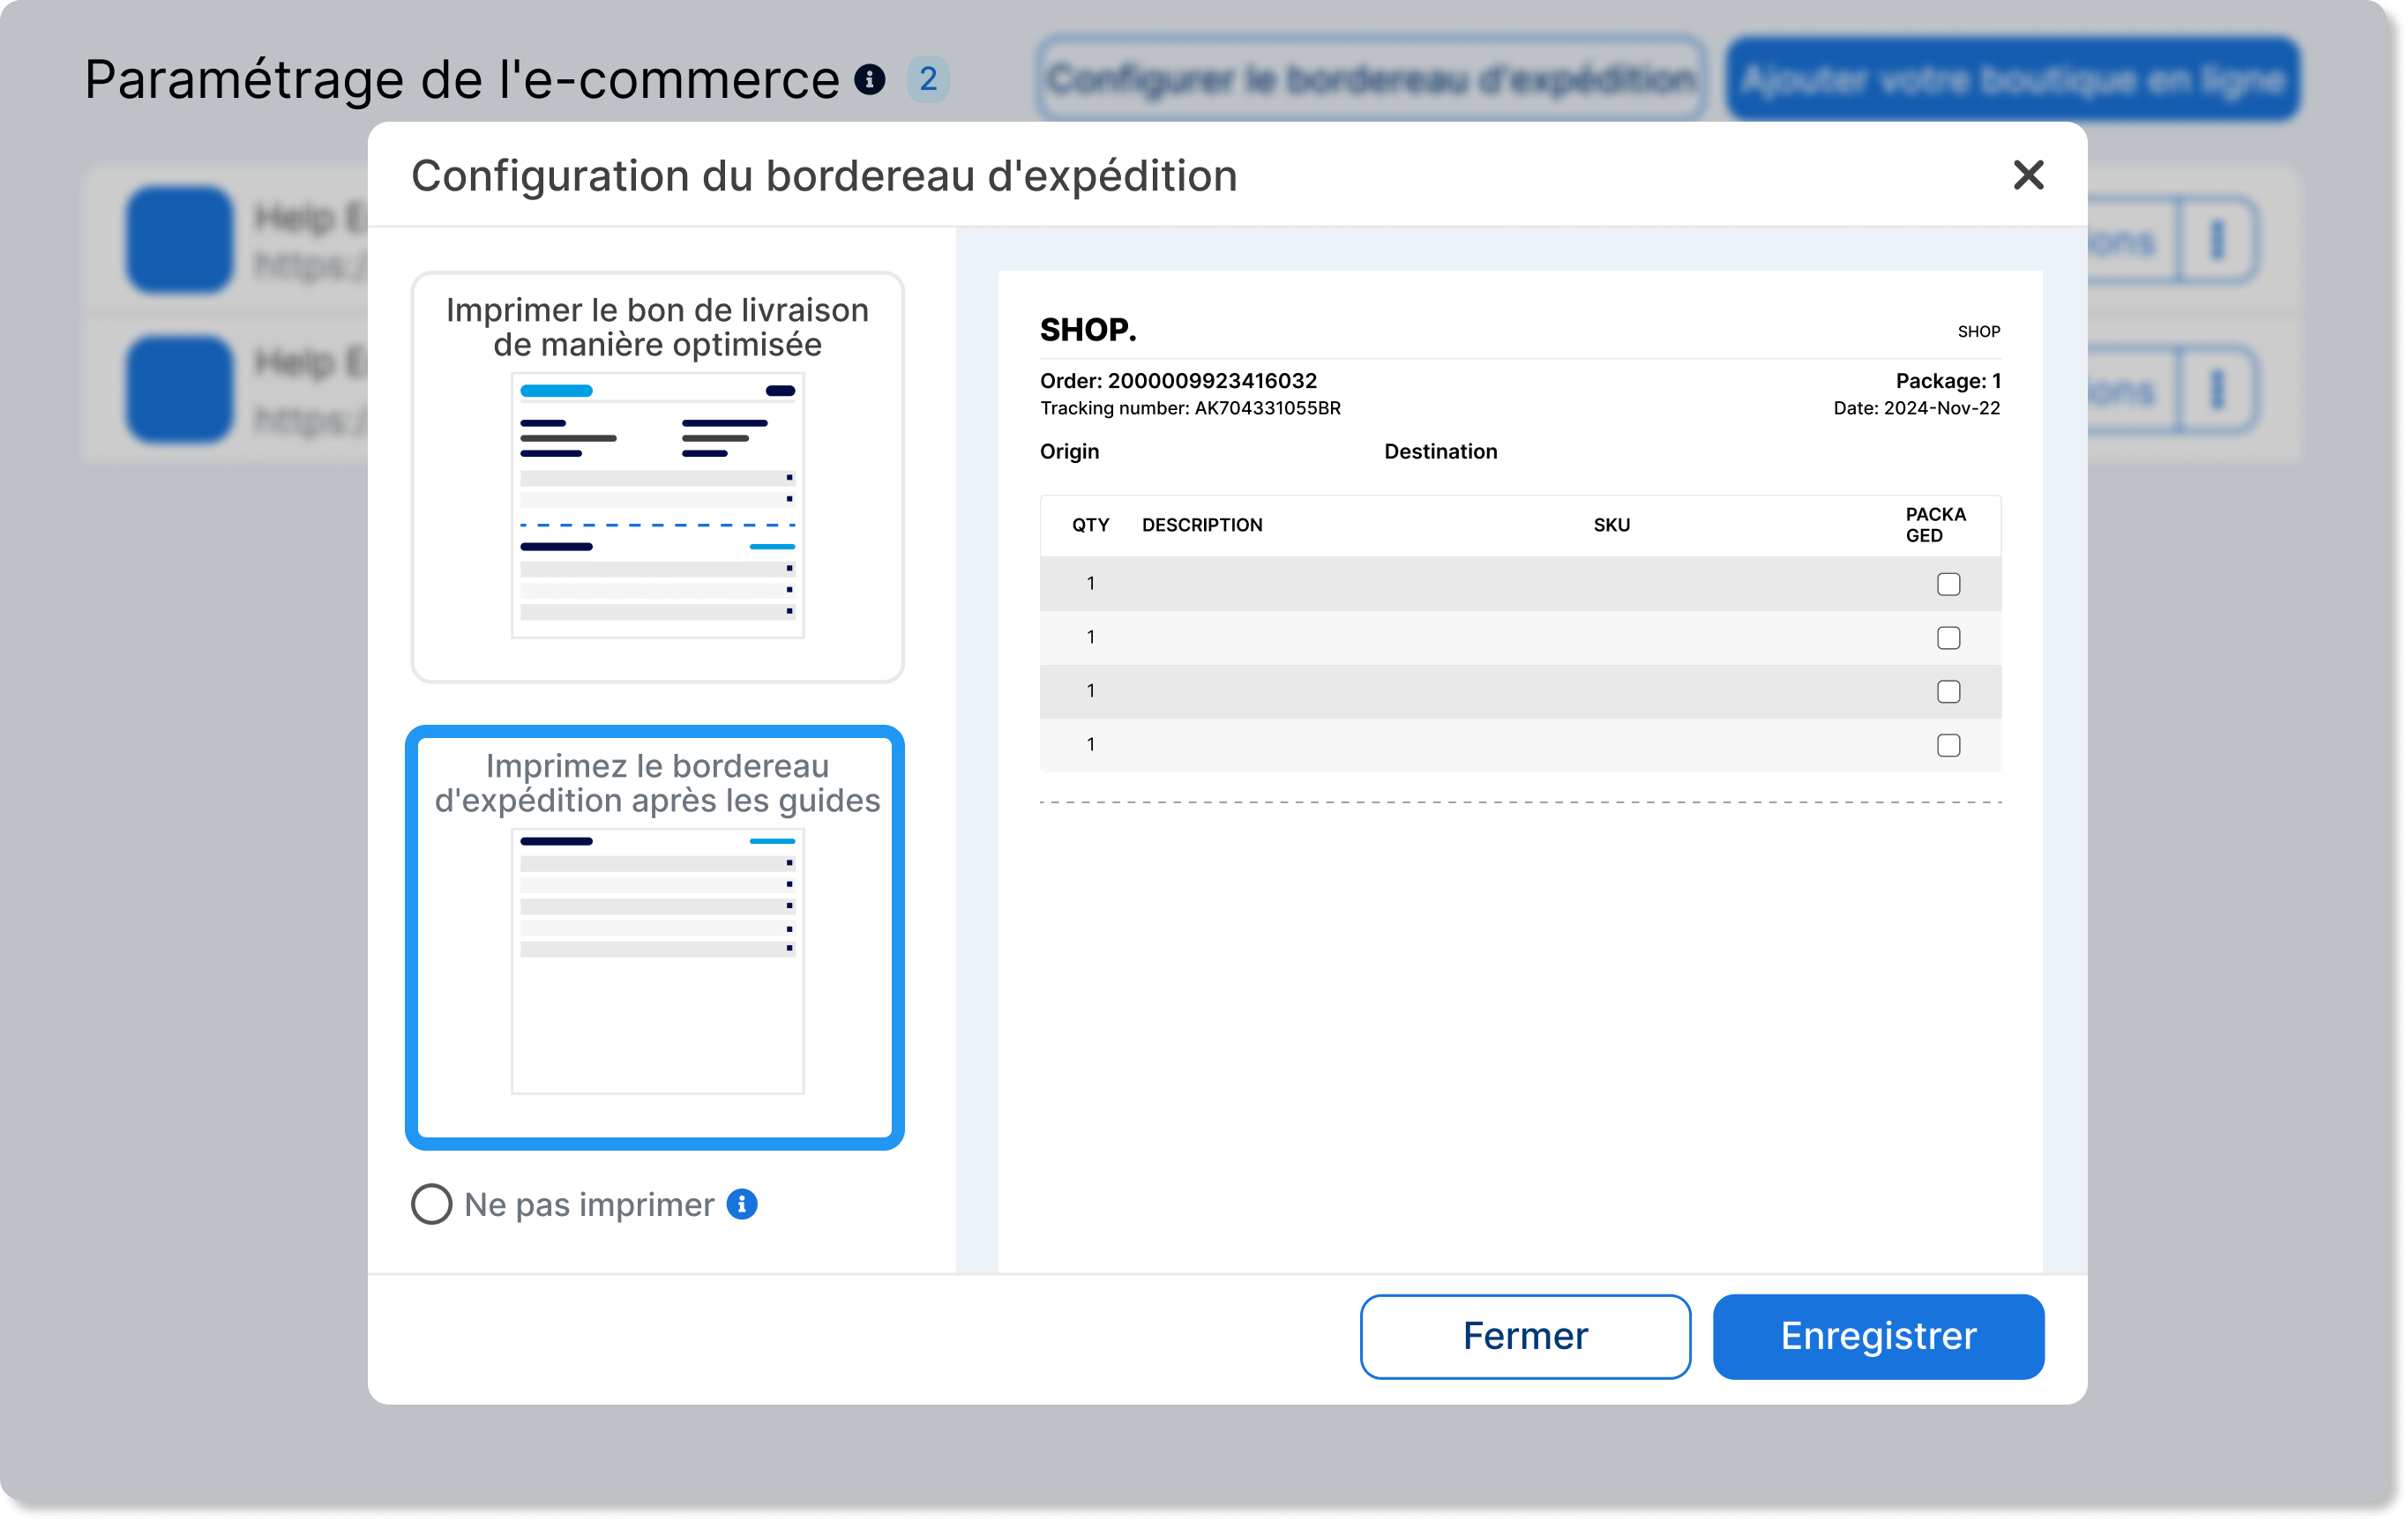The height and width of the screenshot is (1521, 2408).
Task: Click the 'SHOP.' logo heading in the preview
Action: [1088, 330]
